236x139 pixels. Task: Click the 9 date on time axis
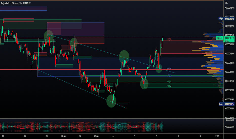(200, 136)
